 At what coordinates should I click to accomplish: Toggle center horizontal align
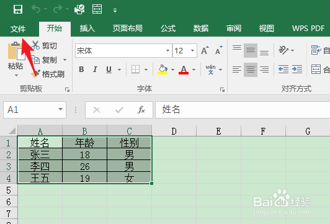(x=251, y=69)
